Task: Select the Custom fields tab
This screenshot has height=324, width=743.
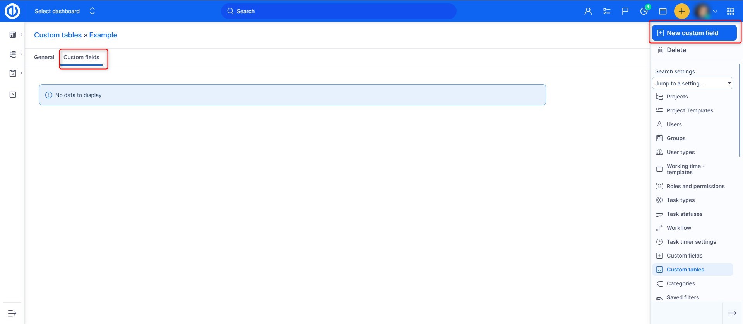Action: click(81, 57)
